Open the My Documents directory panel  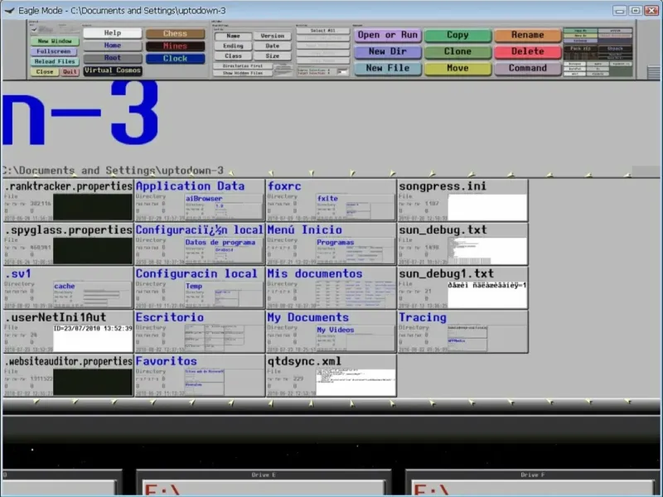pos(331,332)
